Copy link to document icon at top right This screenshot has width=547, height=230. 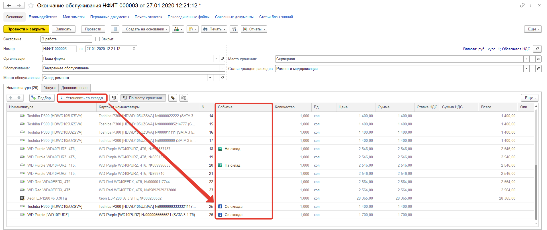[522, 5]
